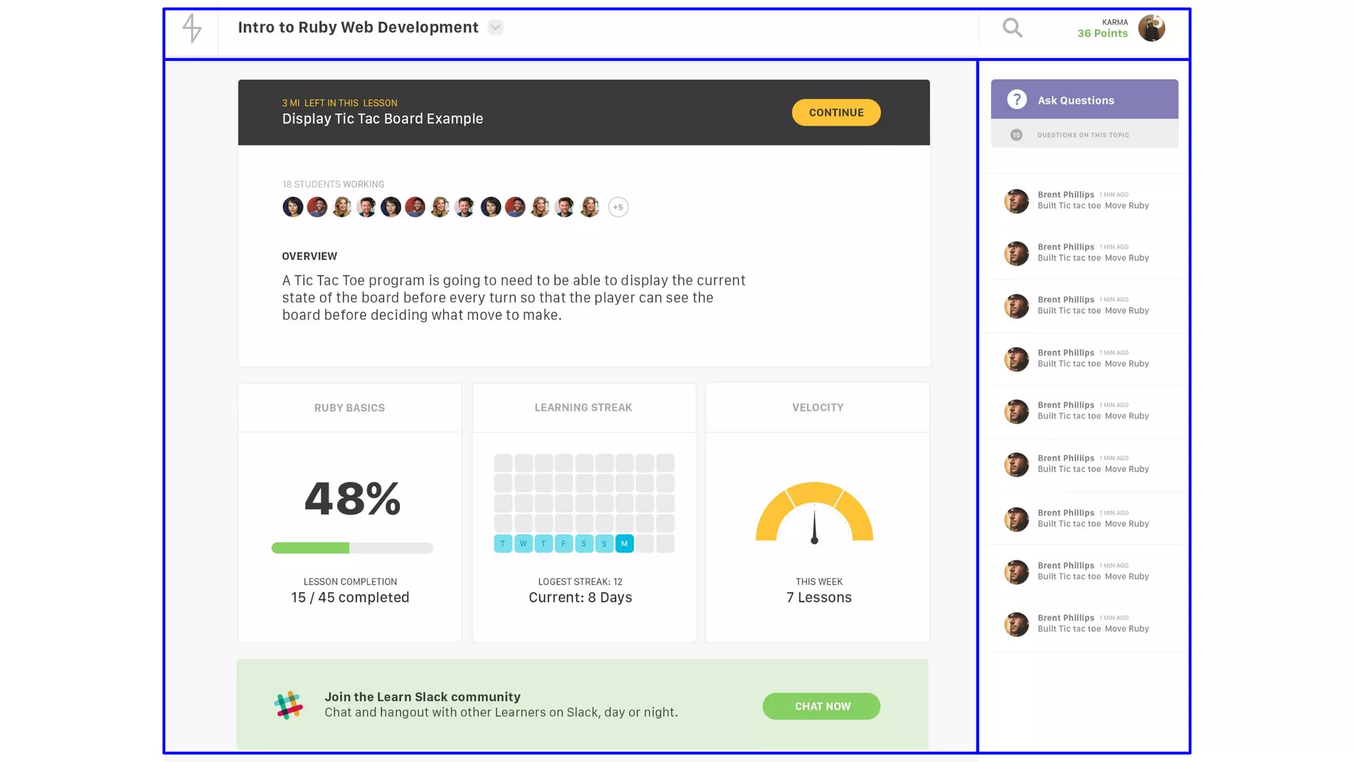The image size is (1354, 762).
Task: Click the 36 Points karma label
Action: point(1102,33)
